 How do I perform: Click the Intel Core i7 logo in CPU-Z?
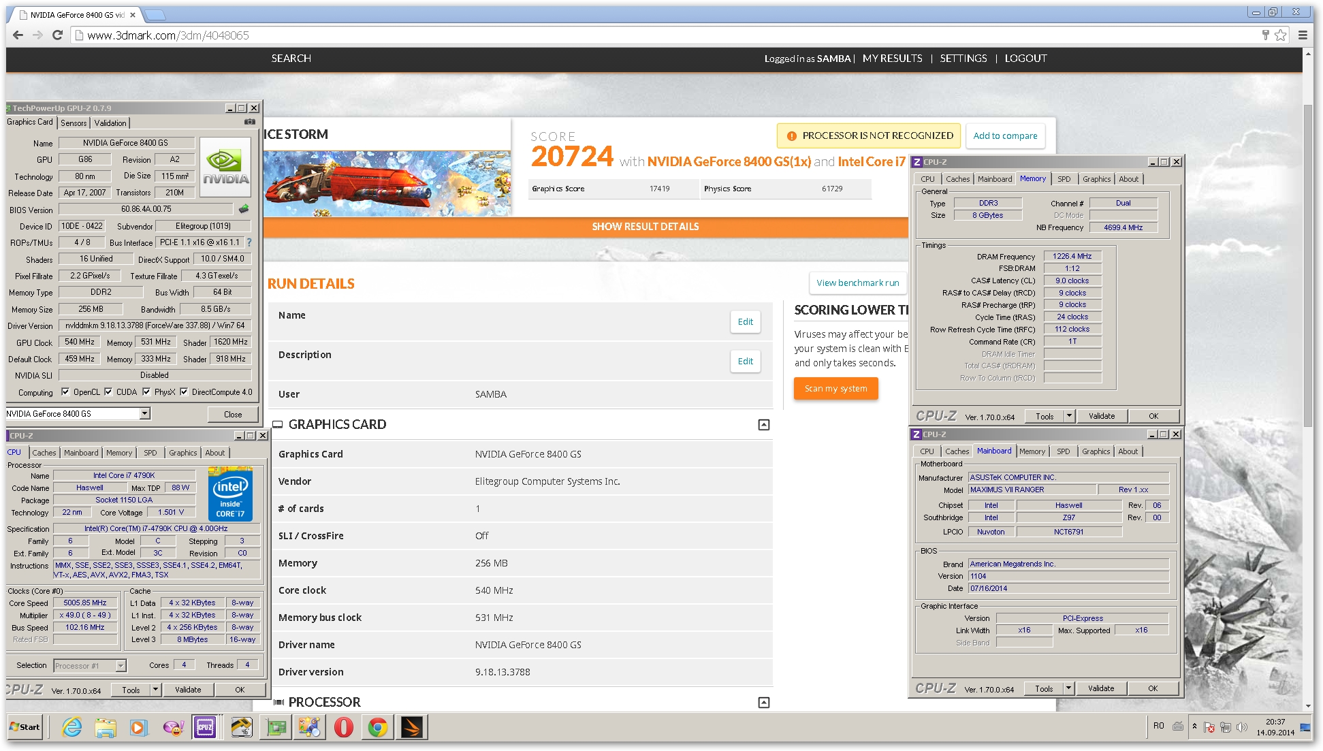[230, 494]
